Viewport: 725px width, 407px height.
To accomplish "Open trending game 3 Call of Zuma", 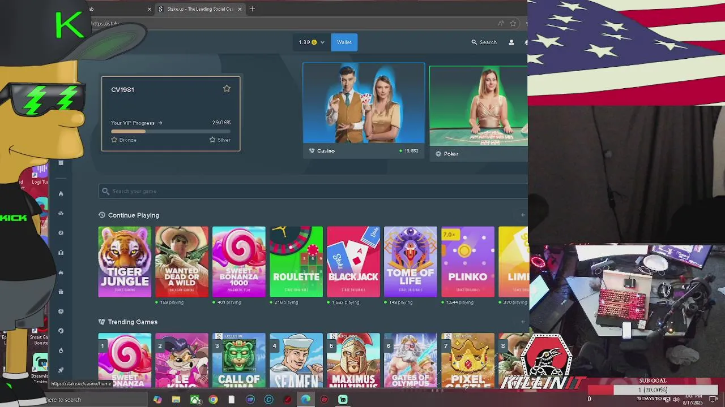I will pyautogui.click(x=239, y=361).
